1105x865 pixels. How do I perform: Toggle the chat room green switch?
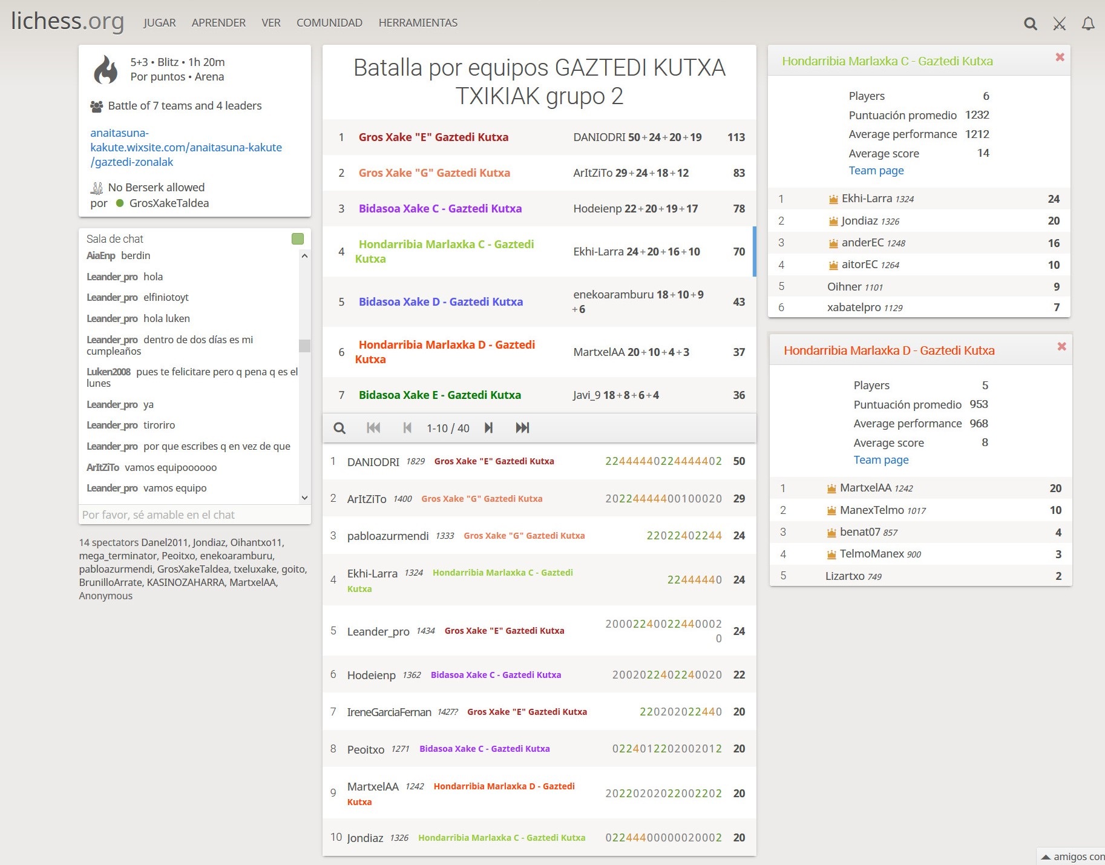[x=297, y=239]
